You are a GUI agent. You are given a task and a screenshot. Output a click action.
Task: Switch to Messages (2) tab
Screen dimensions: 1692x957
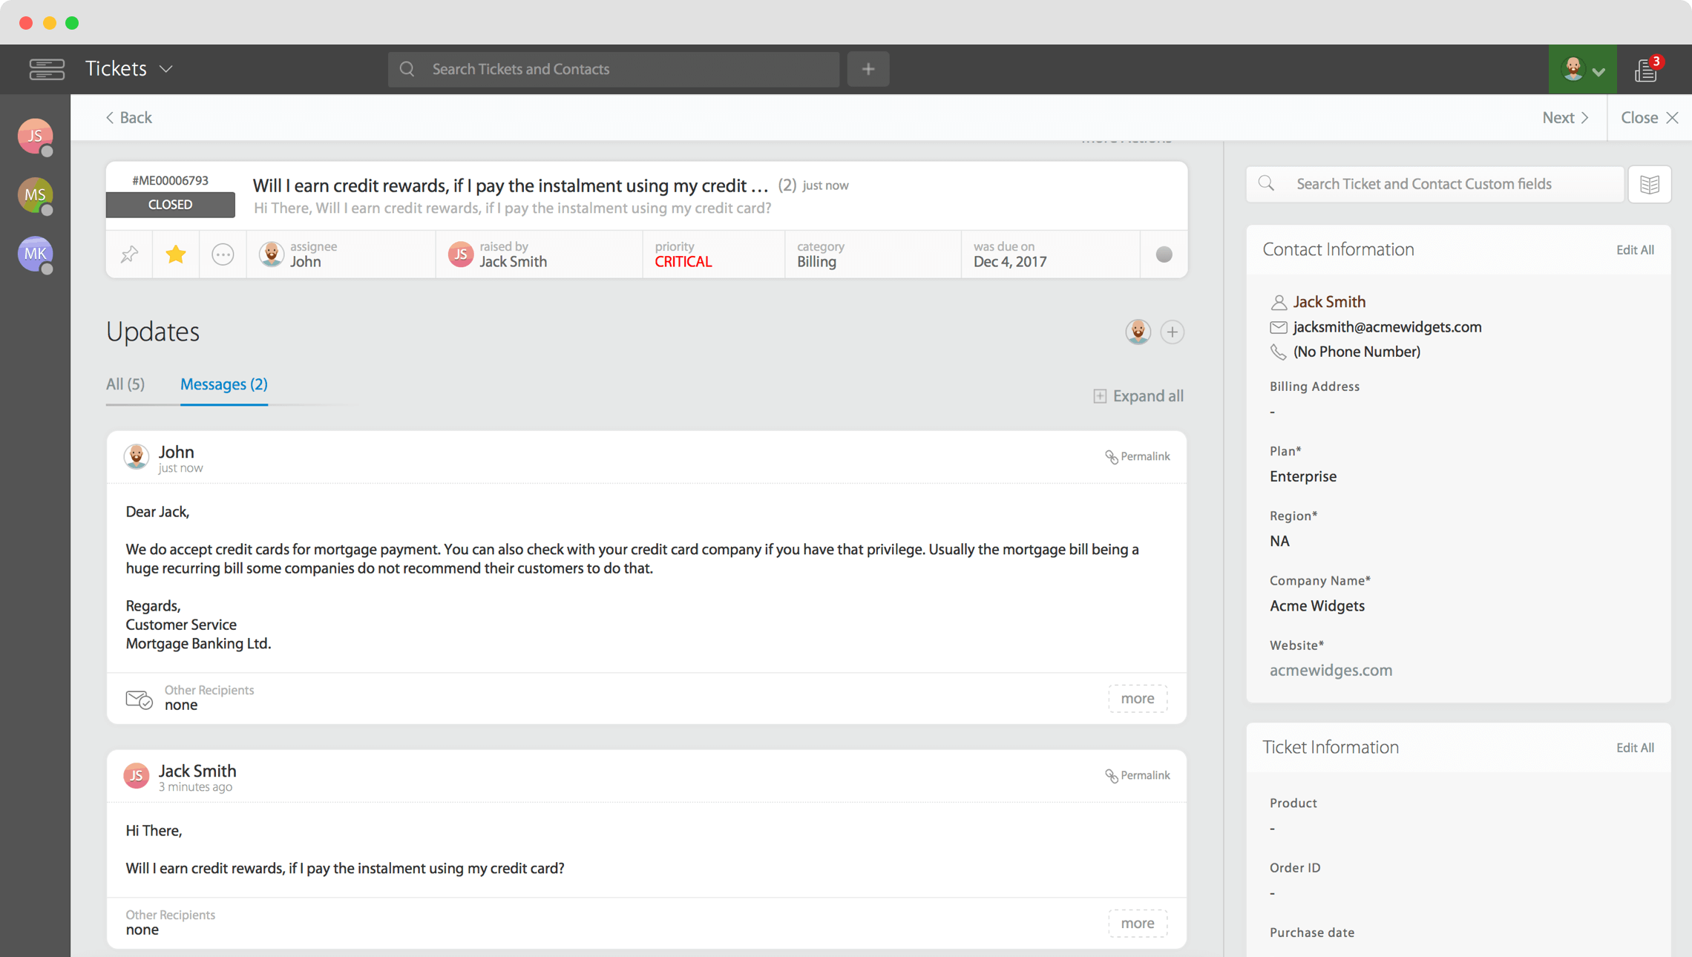click(223, 384)
